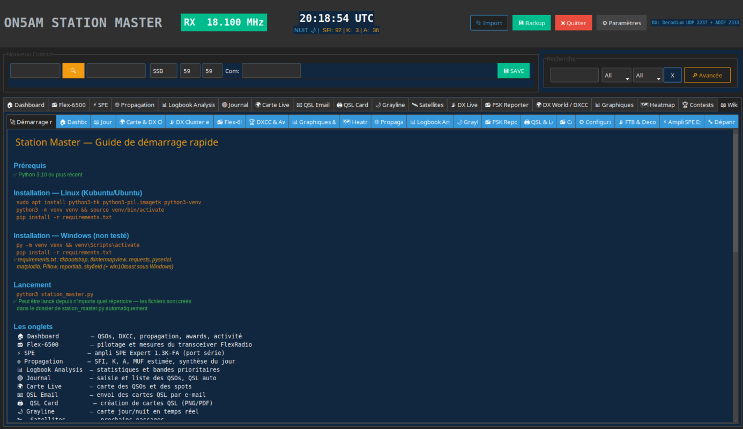Click the RX 18.100 MHz frequency display
743x429 pixels.
pos(224,23)
